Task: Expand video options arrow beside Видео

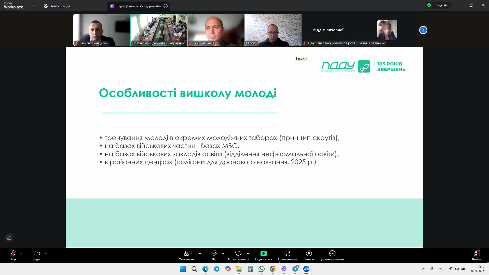Action: [46, 253]
